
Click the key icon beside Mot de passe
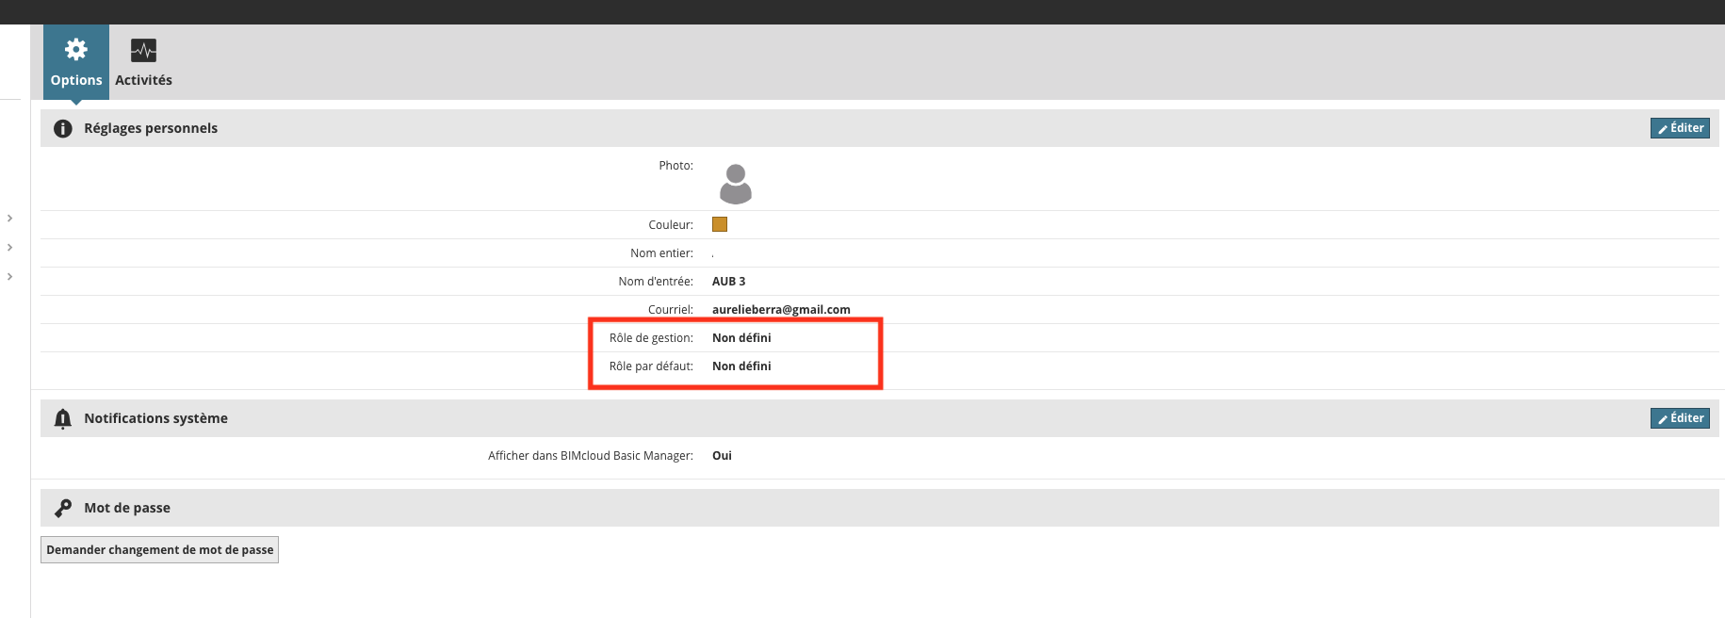click(x=63, y=509)
